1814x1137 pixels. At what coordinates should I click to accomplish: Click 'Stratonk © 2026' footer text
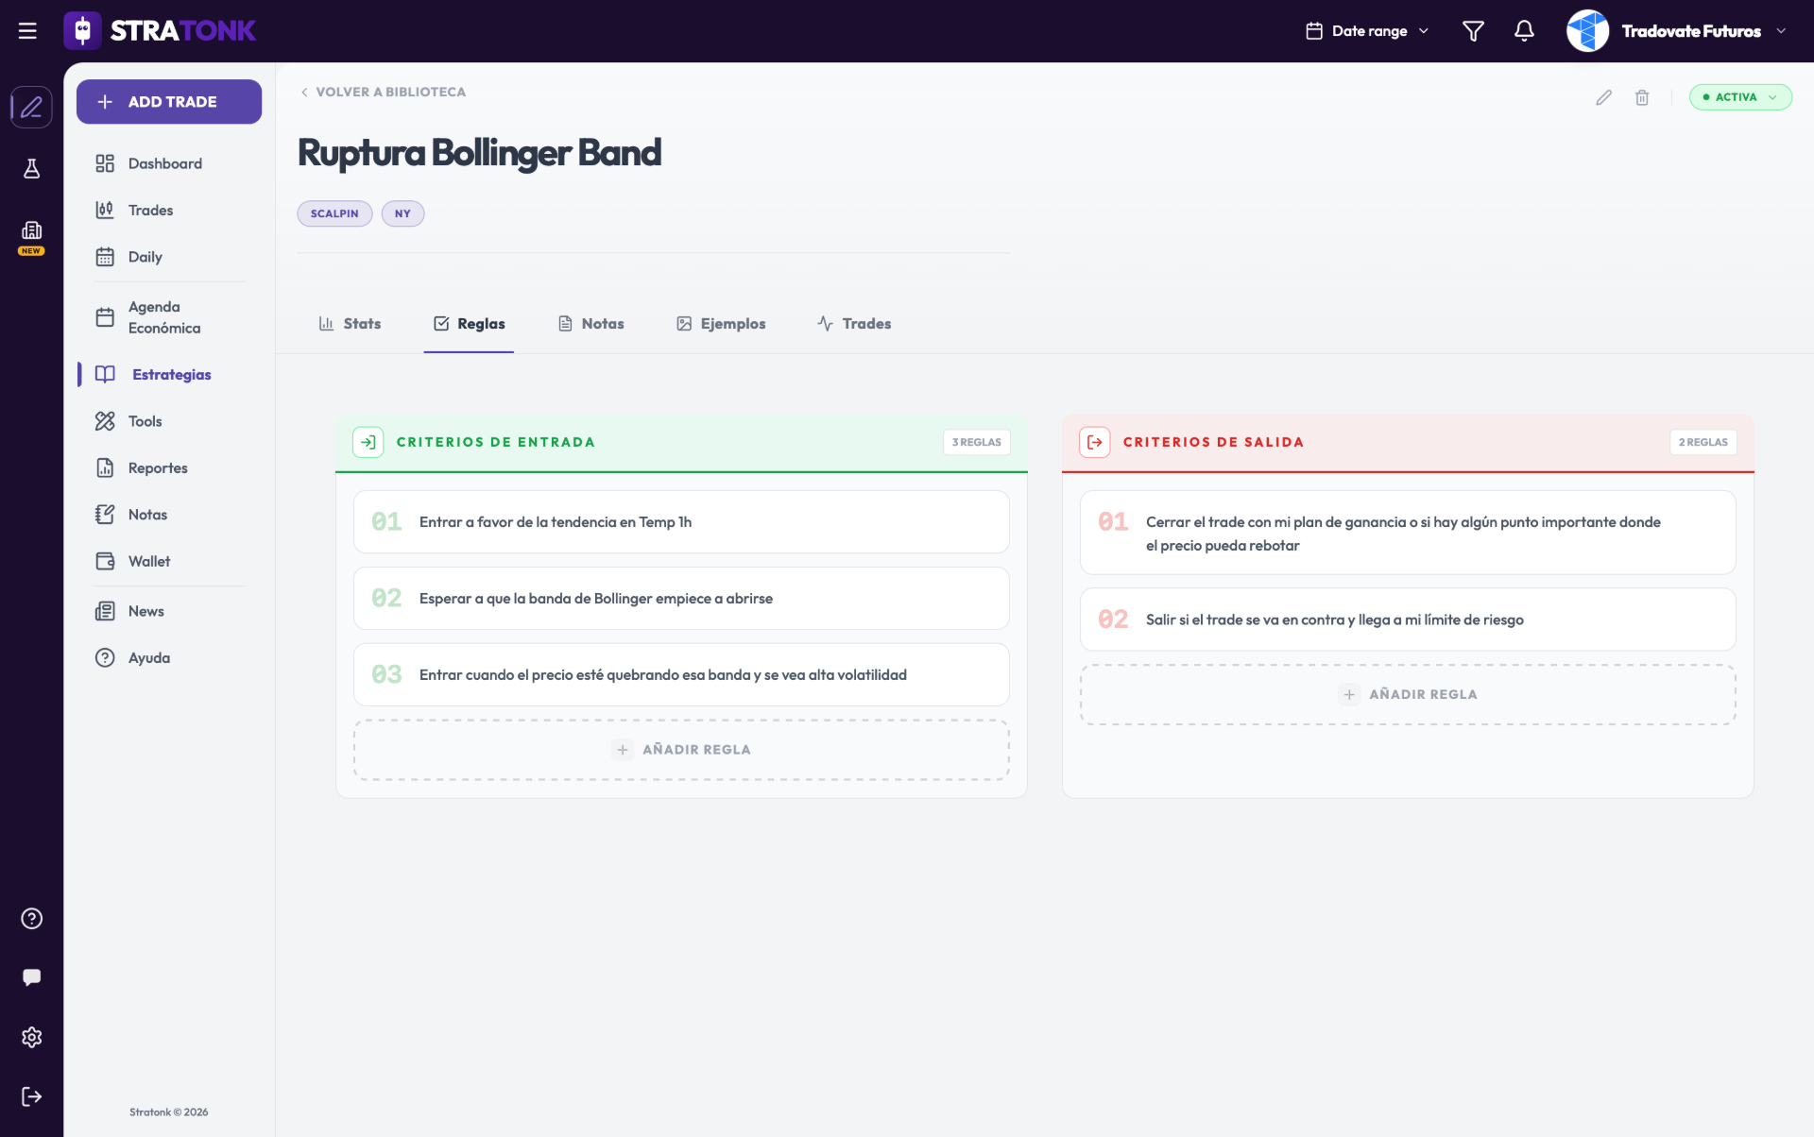(169, 1112)
